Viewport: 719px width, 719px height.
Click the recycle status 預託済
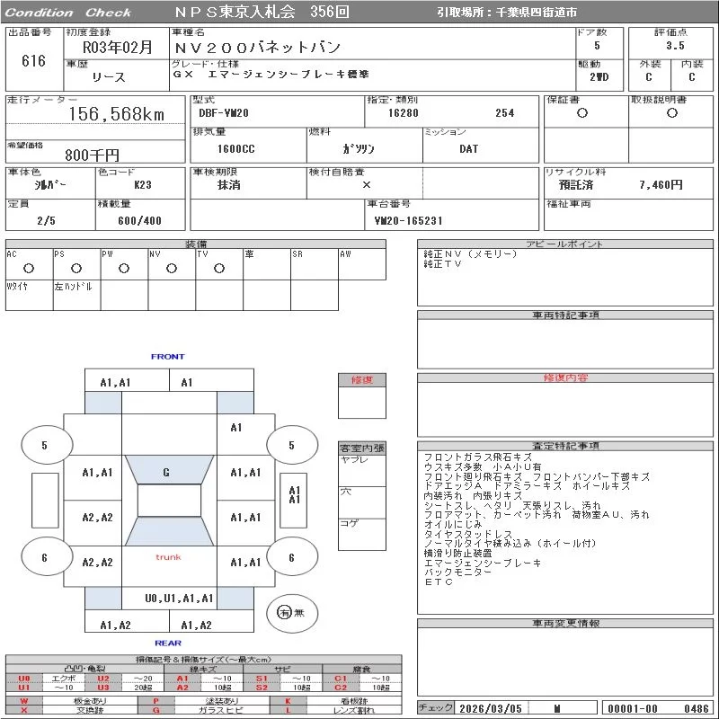coord(576,185)
